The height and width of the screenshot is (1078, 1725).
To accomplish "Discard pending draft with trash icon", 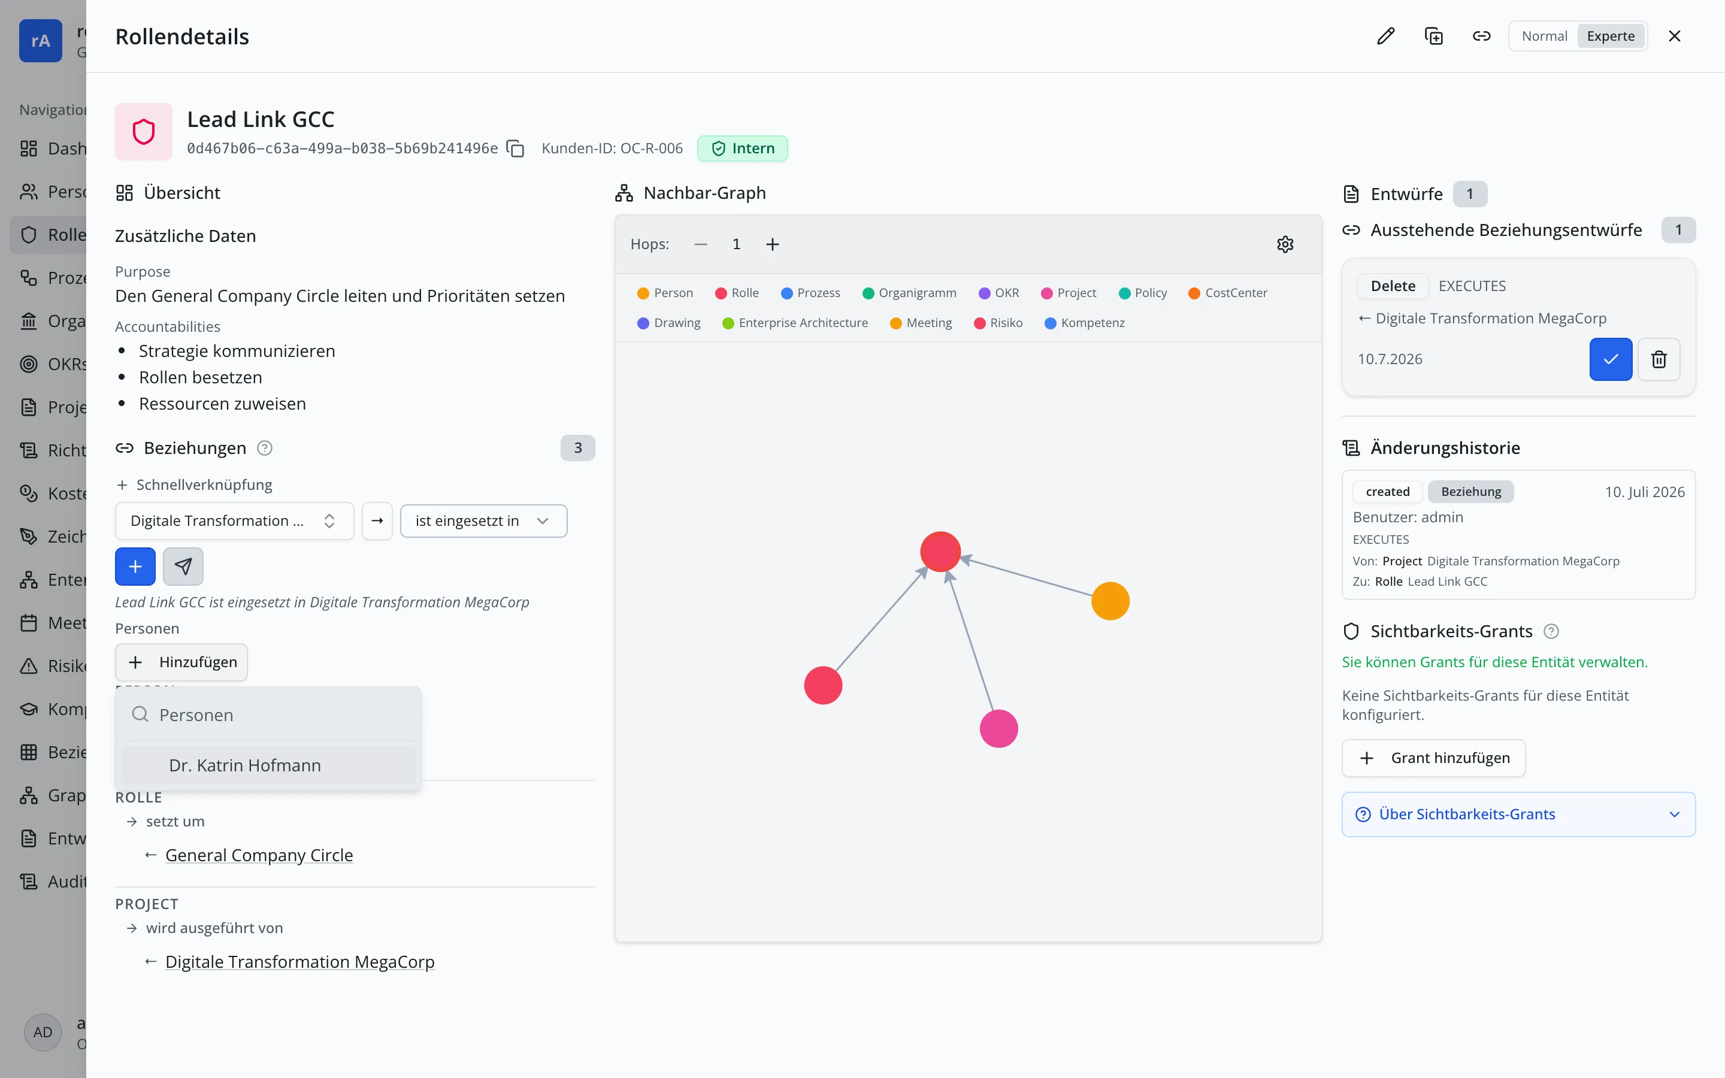I will click(1659, 359).
